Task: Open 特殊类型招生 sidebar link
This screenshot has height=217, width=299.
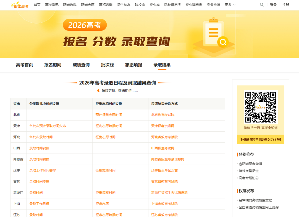Action: pyautogui.click(x=249, y=171)
